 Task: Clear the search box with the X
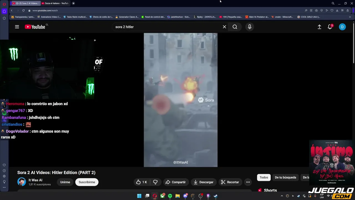(224, 27)
